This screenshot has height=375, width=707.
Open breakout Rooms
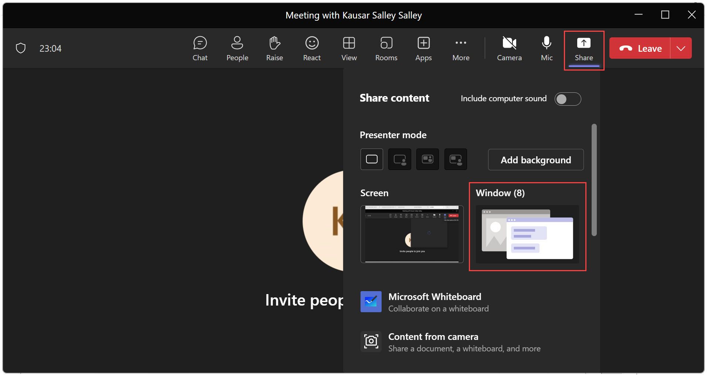click(x=386, y=48)
